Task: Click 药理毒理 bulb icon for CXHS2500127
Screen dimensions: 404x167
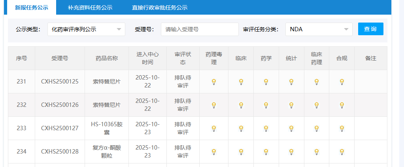Action: coord(213,128)
